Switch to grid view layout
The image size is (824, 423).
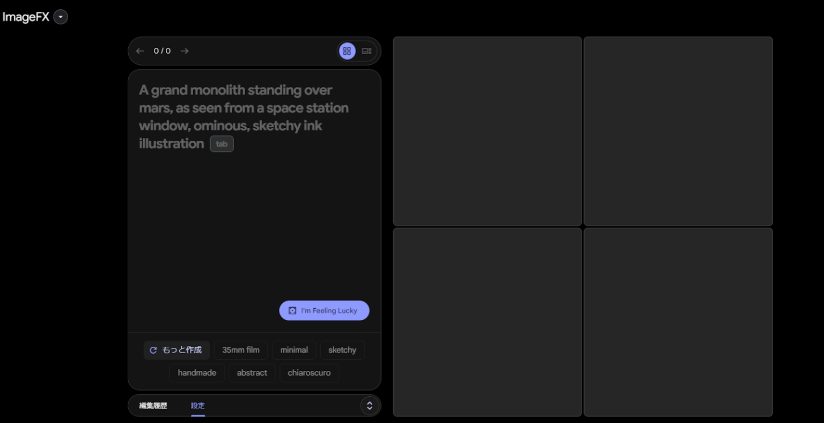347,51
